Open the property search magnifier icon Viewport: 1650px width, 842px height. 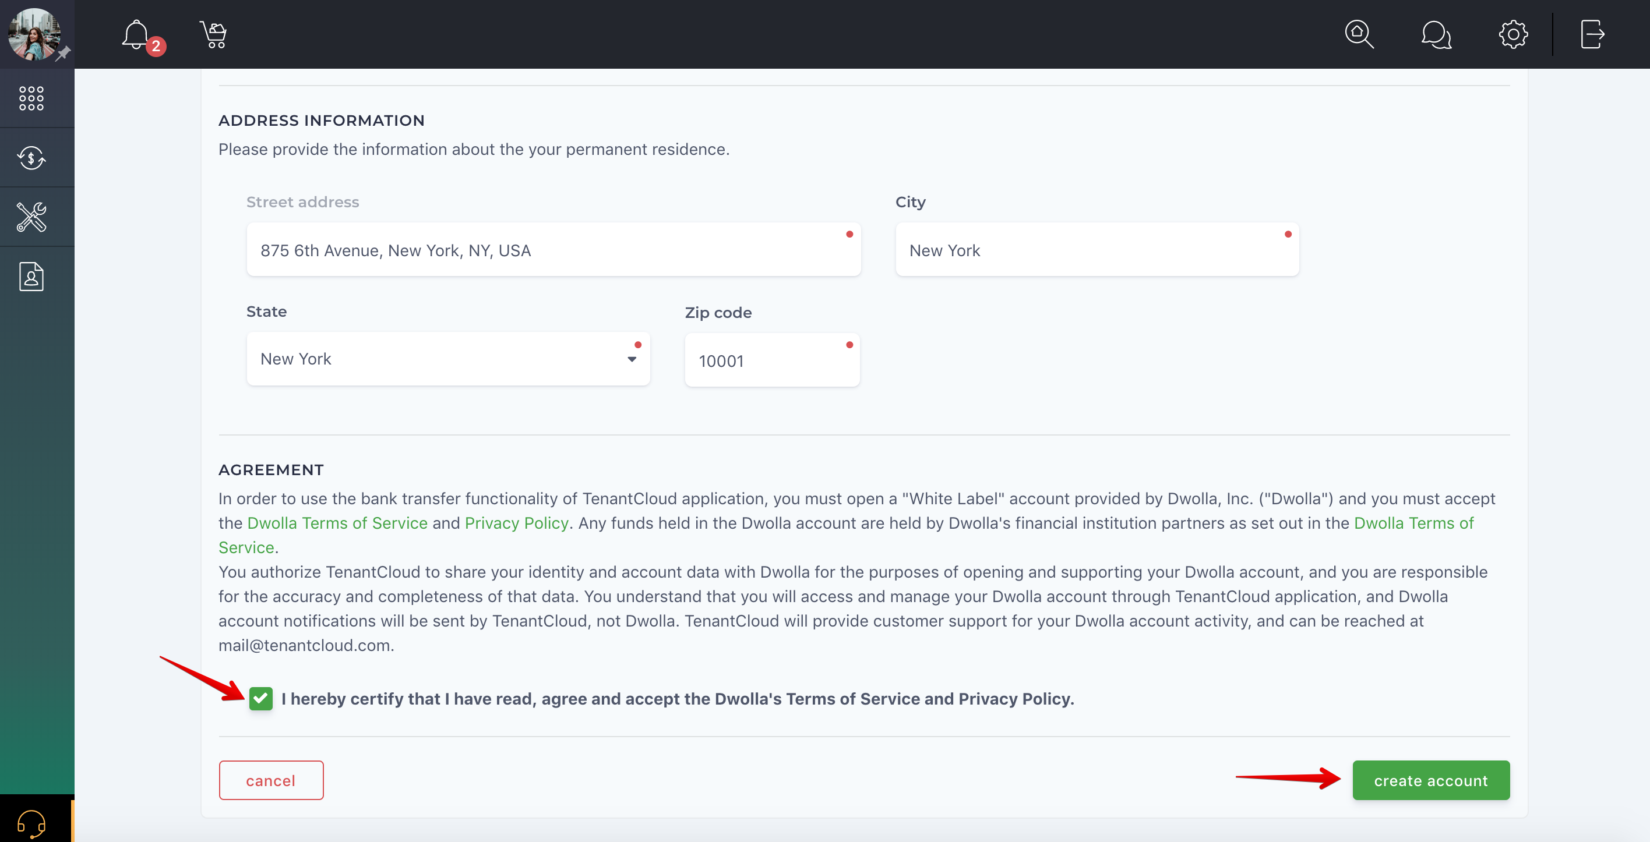pos(1359,34)
